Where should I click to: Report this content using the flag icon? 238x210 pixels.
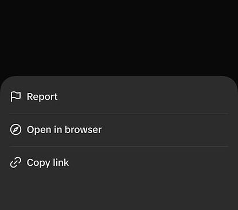tap(15, 96)
